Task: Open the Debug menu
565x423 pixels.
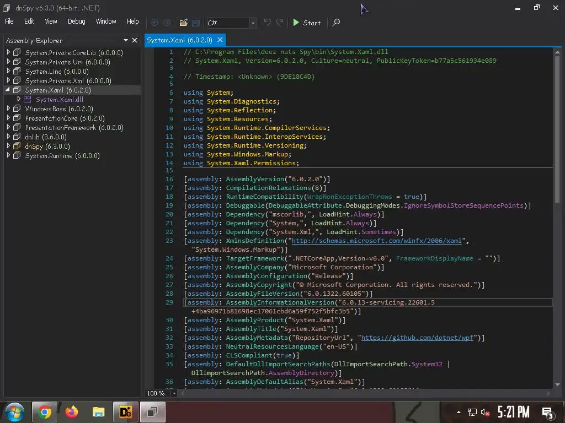Action: point(76,21)
